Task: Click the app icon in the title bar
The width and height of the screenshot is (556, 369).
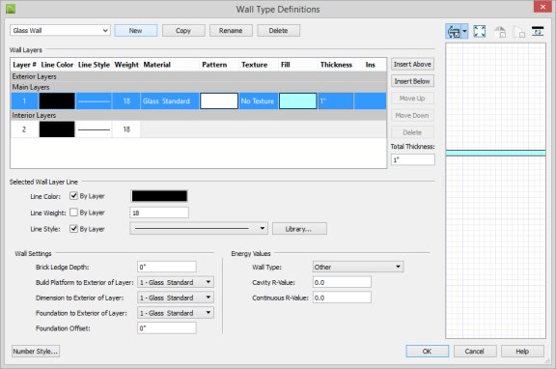Action: 11,9
